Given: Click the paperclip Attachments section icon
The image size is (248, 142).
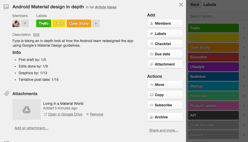Looking at the screenshot, I should pos(7,94).
